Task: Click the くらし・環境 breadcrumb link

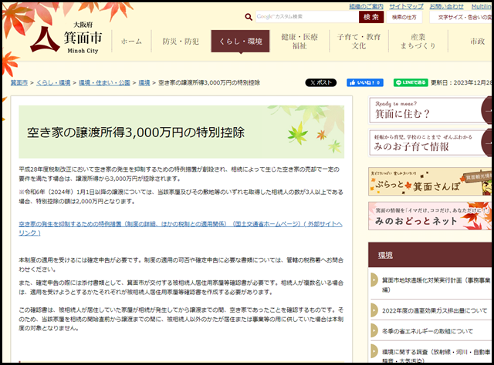Action: point(53,82)
